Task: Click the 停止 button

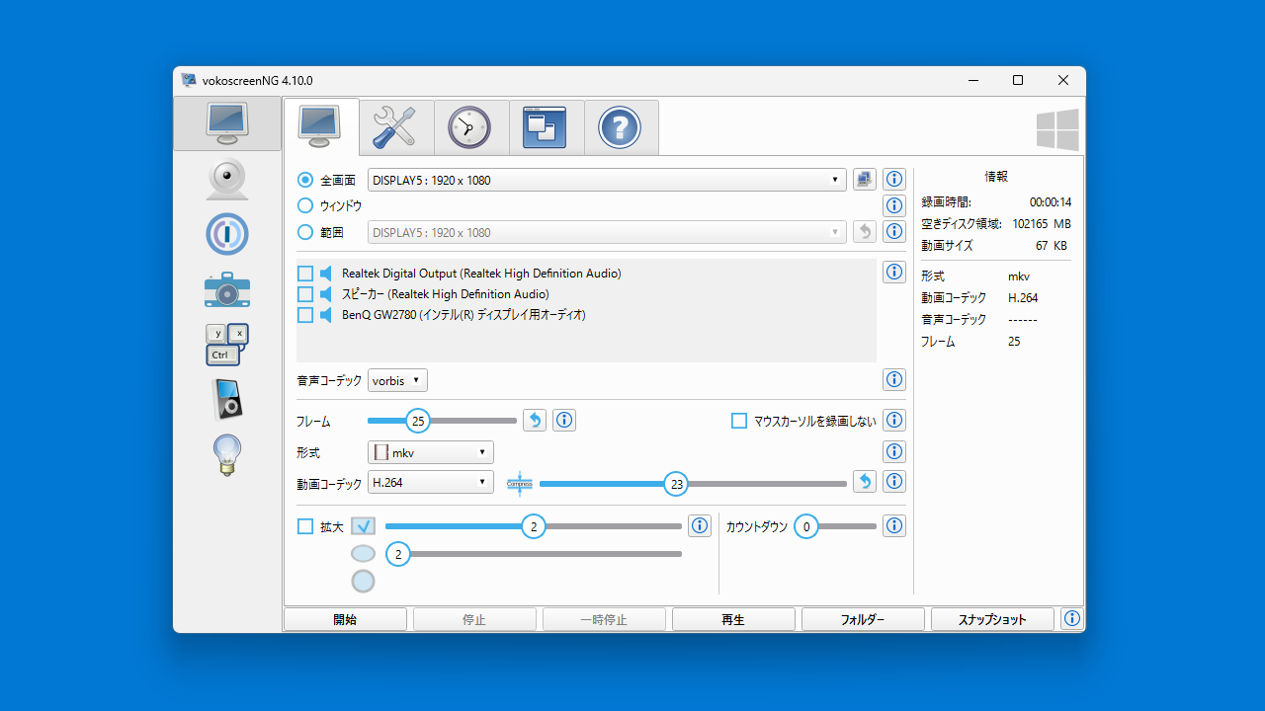Action: pos(474,620)
